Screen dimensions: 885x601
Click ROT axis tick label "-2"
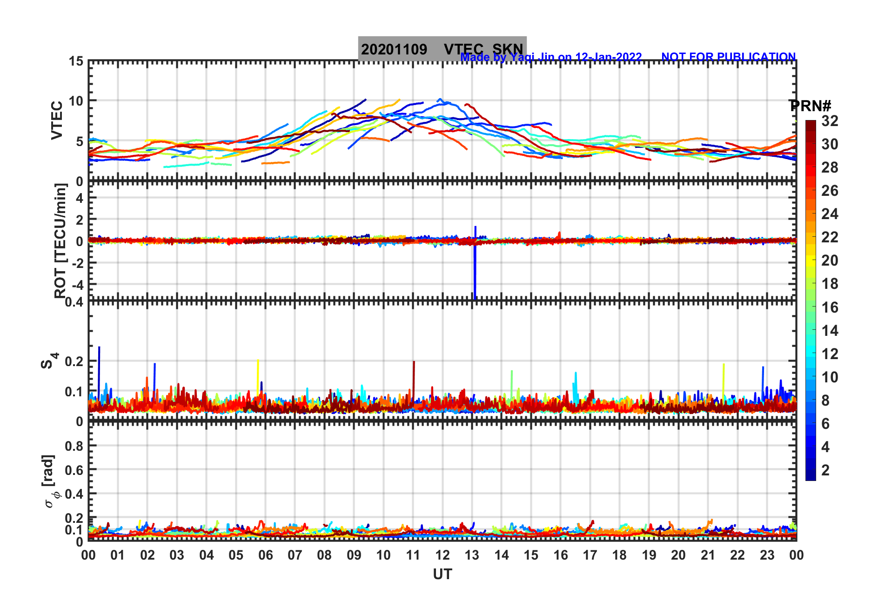click(x=78, y=263)
